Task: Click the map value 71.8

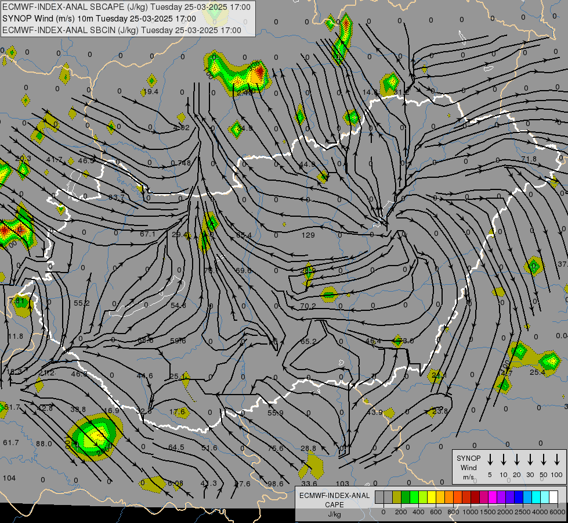Action: [529, 159]
